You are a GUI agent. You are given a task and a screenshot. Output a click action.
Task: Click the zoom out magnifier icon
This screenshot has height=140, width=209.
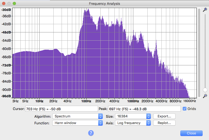click(205, 96)
